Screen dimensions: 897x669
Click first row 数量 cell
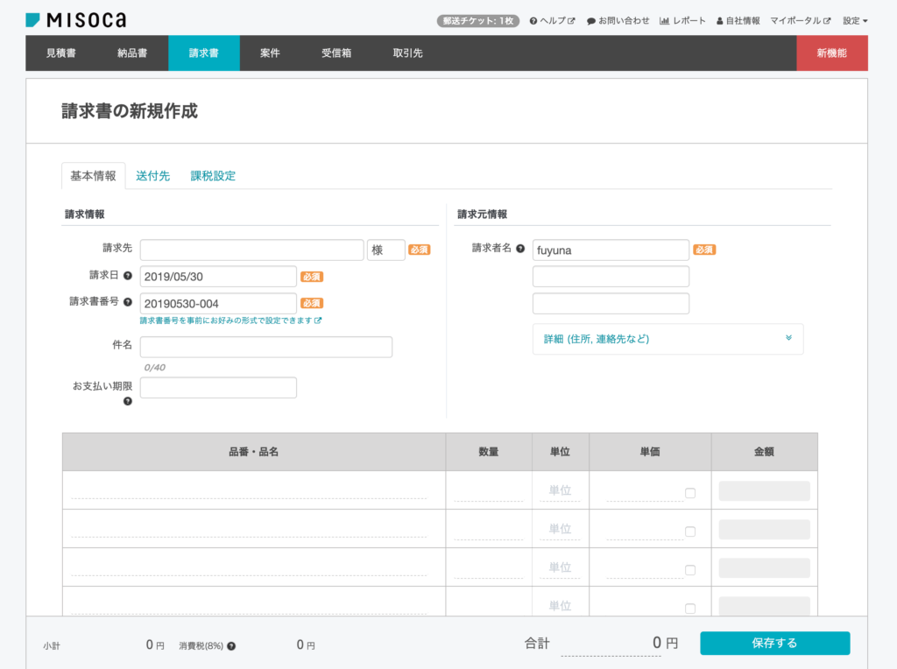[x=489, y=490]
